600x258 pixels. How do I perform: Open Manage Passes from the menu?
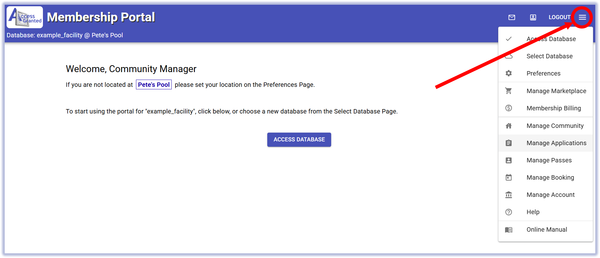click(549, 160)
